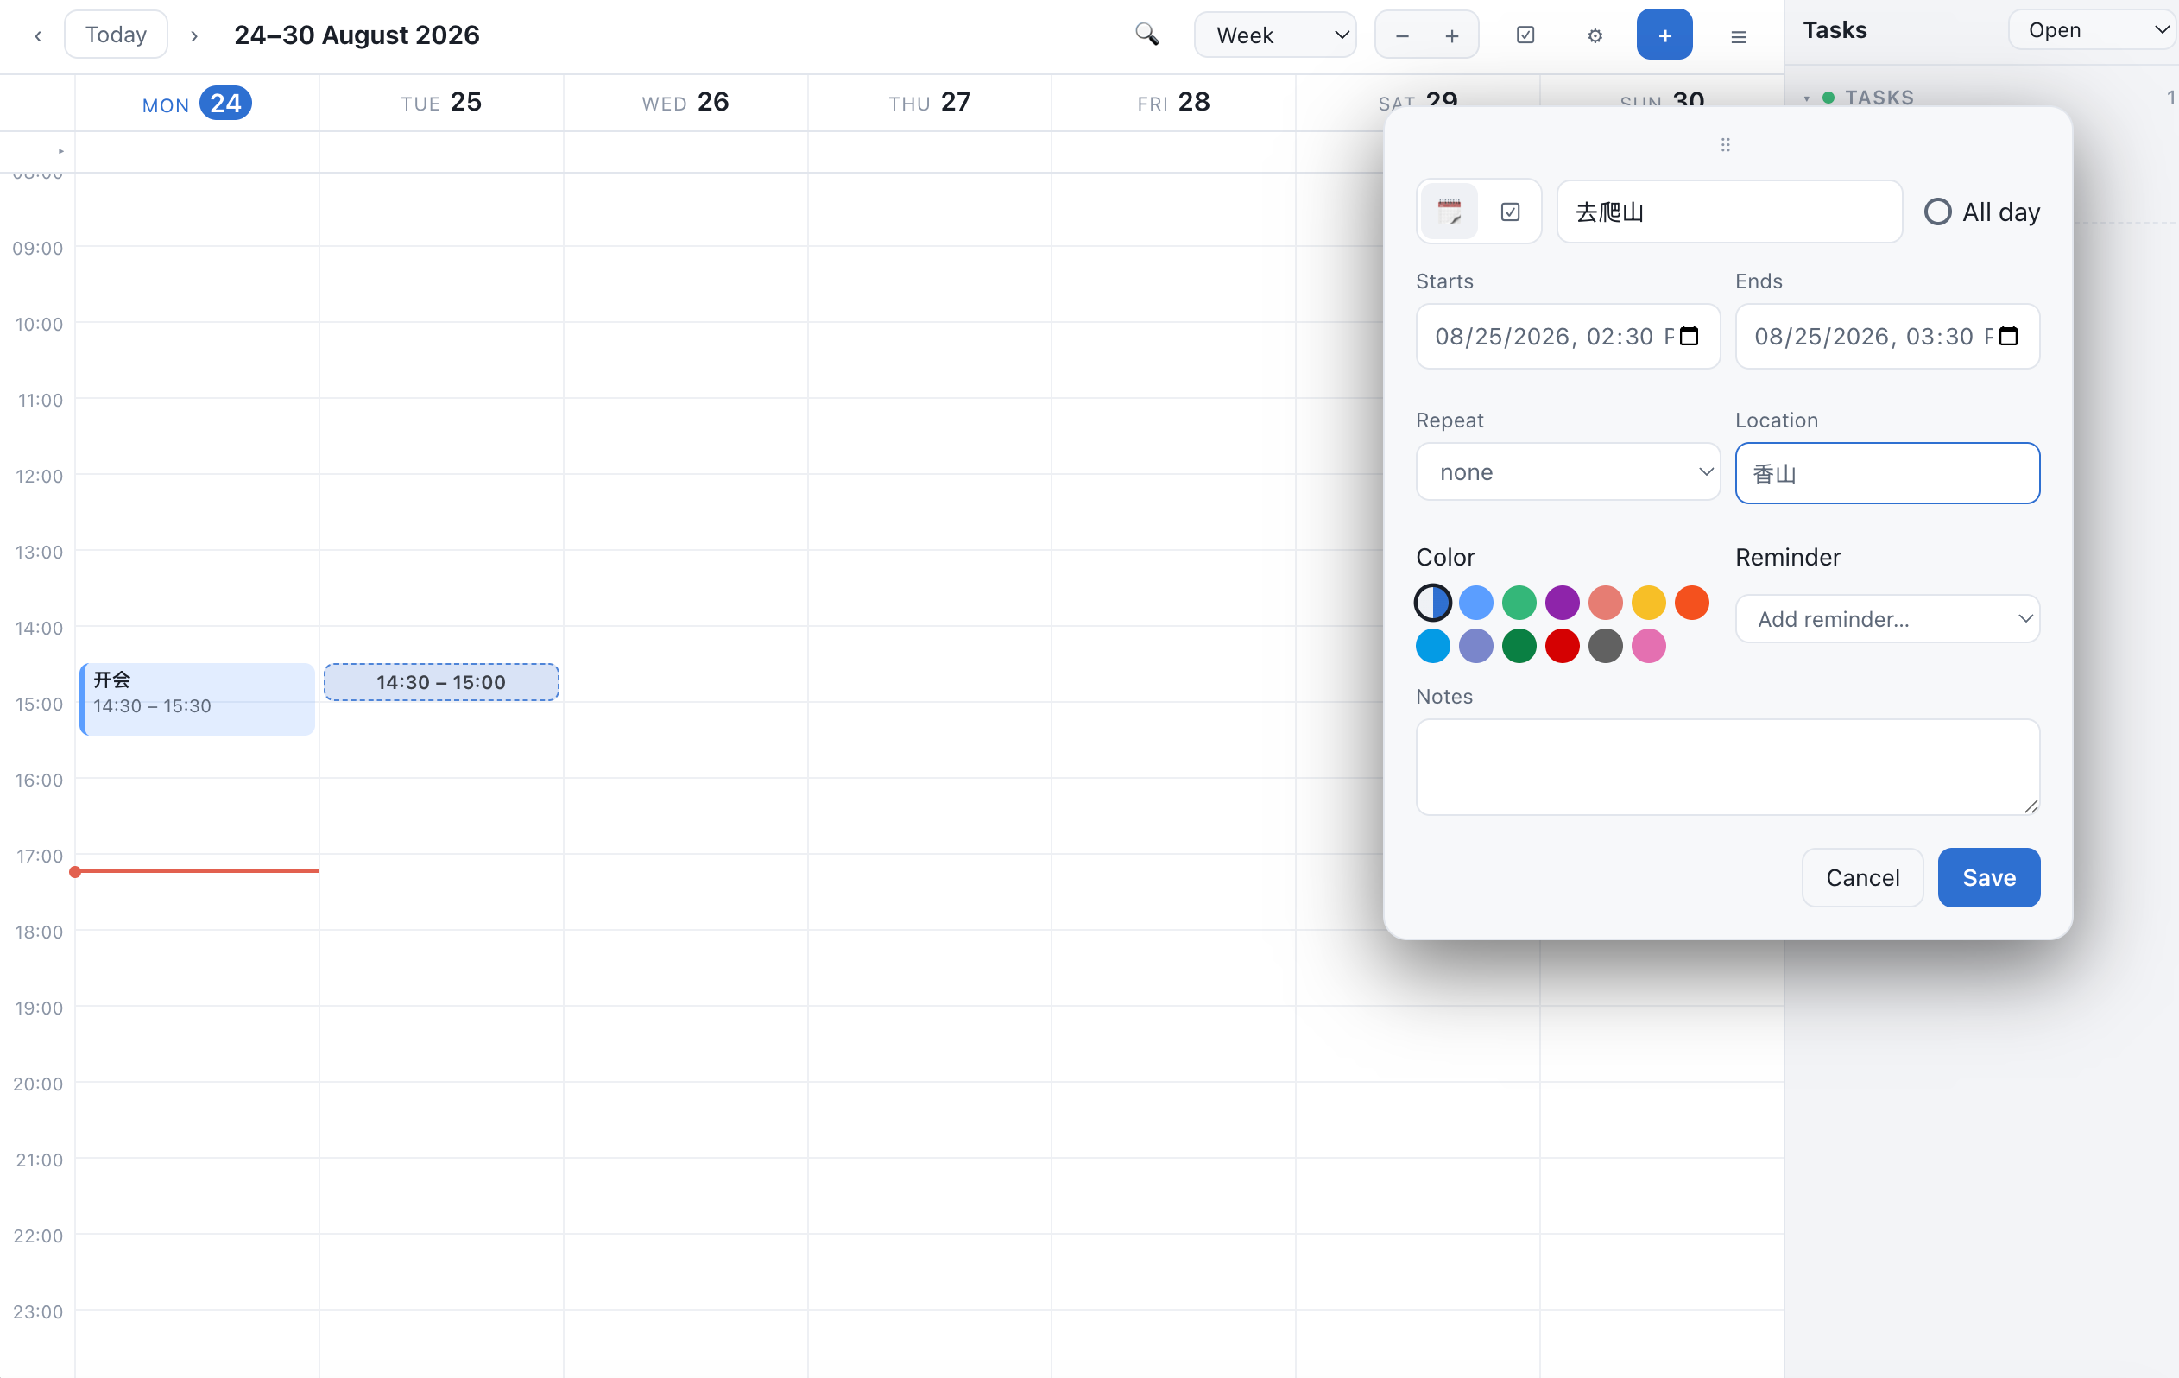The width and height of the screenshot is (2179, 1378).
Task: Open Starts calendar picker icon
Action: [1688, 336]
